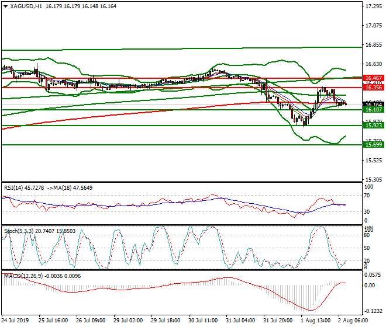The height and width of the screenshot is (327, 386).
Task: Select the MACD(12,26,9) indicator label
Action: (x=23, y=276)
